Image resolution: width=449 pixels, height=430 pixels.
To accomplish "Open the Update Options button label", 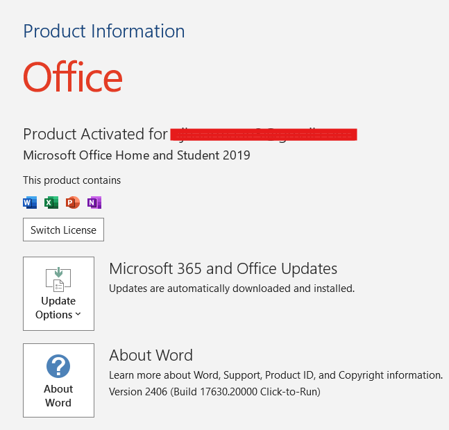I will point(58,308).
